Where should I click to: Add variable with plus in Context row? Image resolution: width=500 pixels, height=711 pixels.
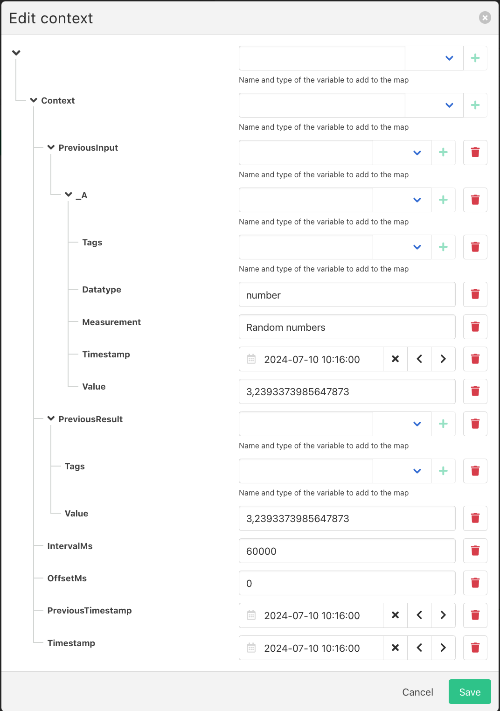[x=475, y=105]
